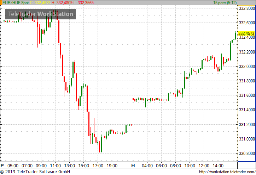Click the 14:00 time axis label
This screenshot has width=256, height=175.
click(218, 166)
